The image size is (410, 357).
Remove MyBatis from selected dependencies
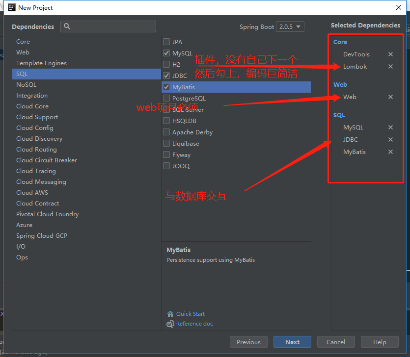coord(390,152)
